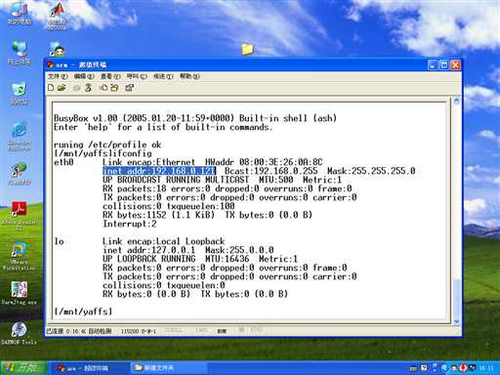The width and height of the screenshot is (500, 375).
Task: Click the auto-detect status bar entry
Action: [97, 331]
